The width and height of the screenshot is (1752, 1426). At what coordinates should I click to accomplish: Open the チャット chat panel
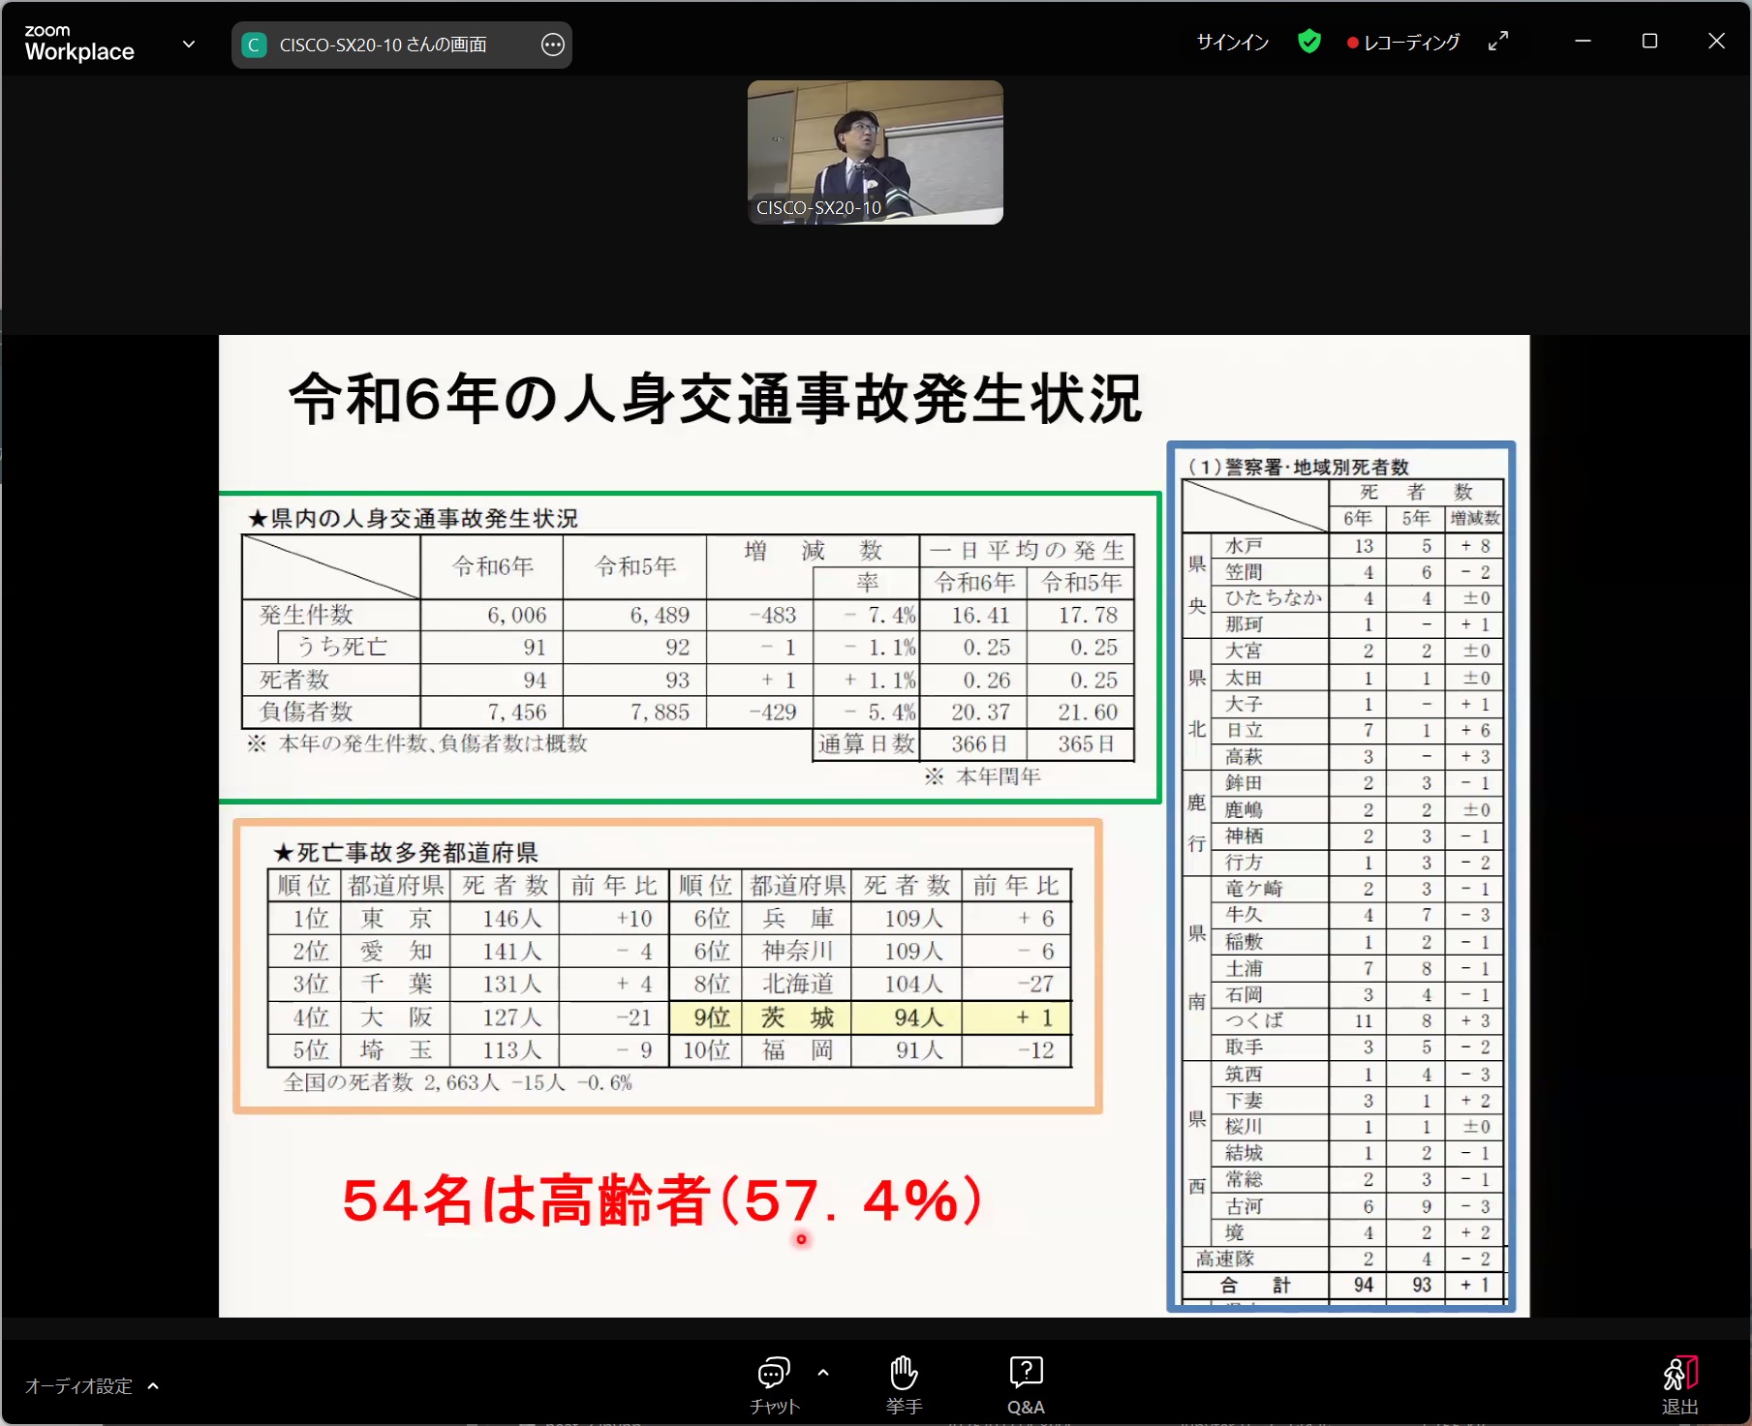coord(773,1384)
